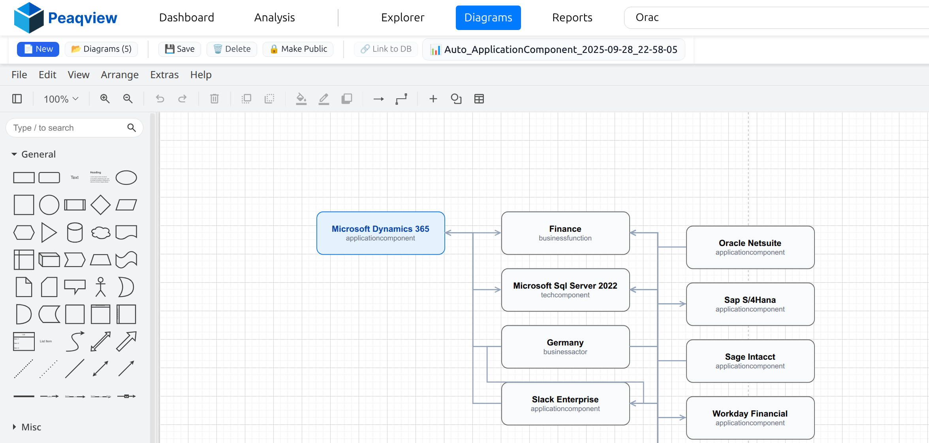Screen dimensions: 929x443
Task: Select the Zoom In tool
Action: point(105,99)
